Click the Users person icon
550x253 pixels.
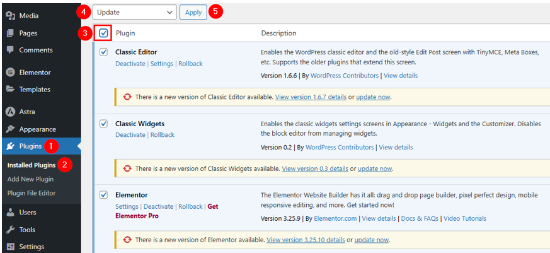(x=11, y=212)
